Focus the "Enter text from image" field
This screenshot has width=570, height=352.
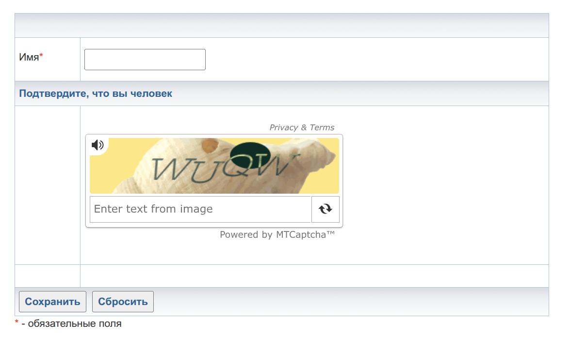pyautogui.click(x=200, y=209)
